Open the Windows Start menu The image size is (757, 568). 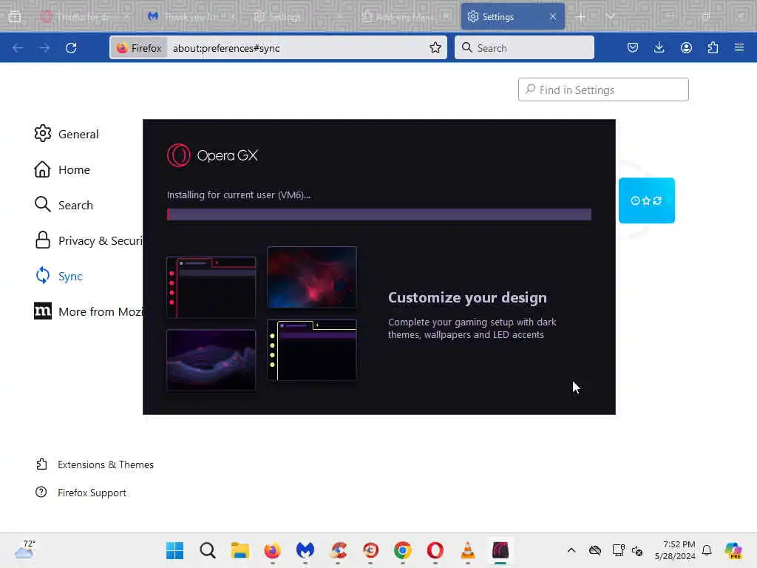pos(174,550)
